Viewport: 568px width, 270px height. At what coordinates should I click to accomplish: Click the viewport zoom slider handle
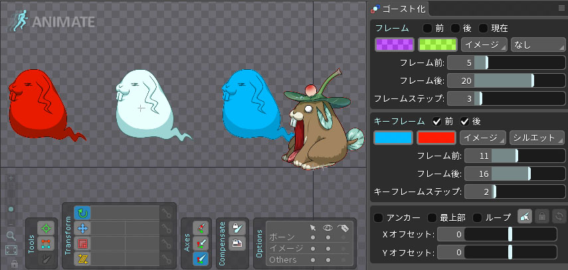11,209
